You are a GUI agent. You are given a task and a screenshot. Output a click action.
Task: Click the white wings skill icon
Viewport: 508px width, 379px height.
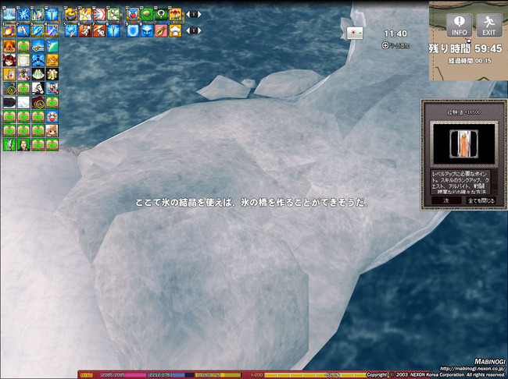(x=85, y=15)
